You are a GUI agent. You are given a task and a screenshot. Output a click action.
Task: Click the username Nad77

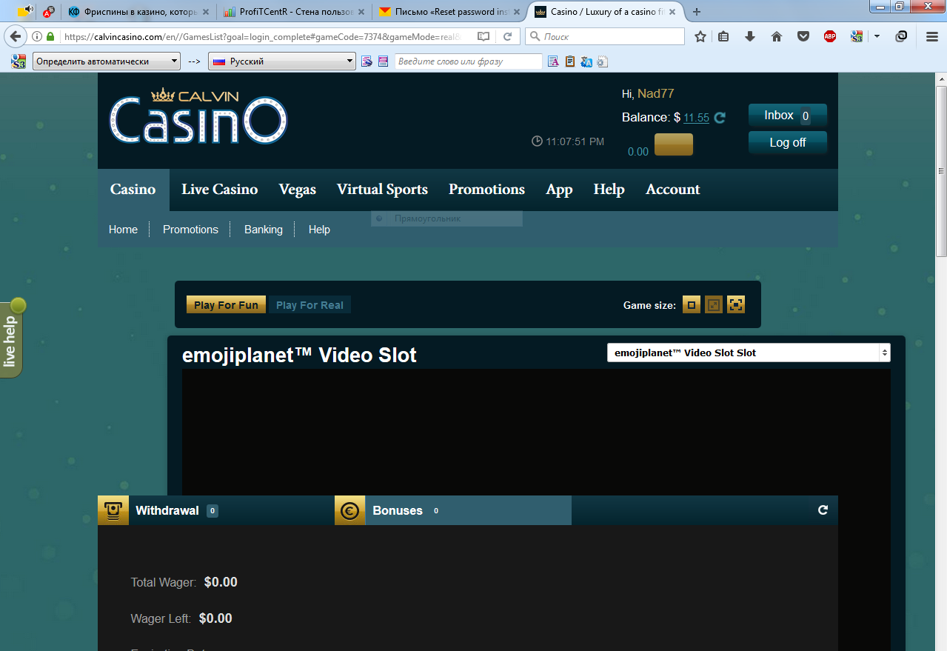pyautogui.click(x=655, y=93)
